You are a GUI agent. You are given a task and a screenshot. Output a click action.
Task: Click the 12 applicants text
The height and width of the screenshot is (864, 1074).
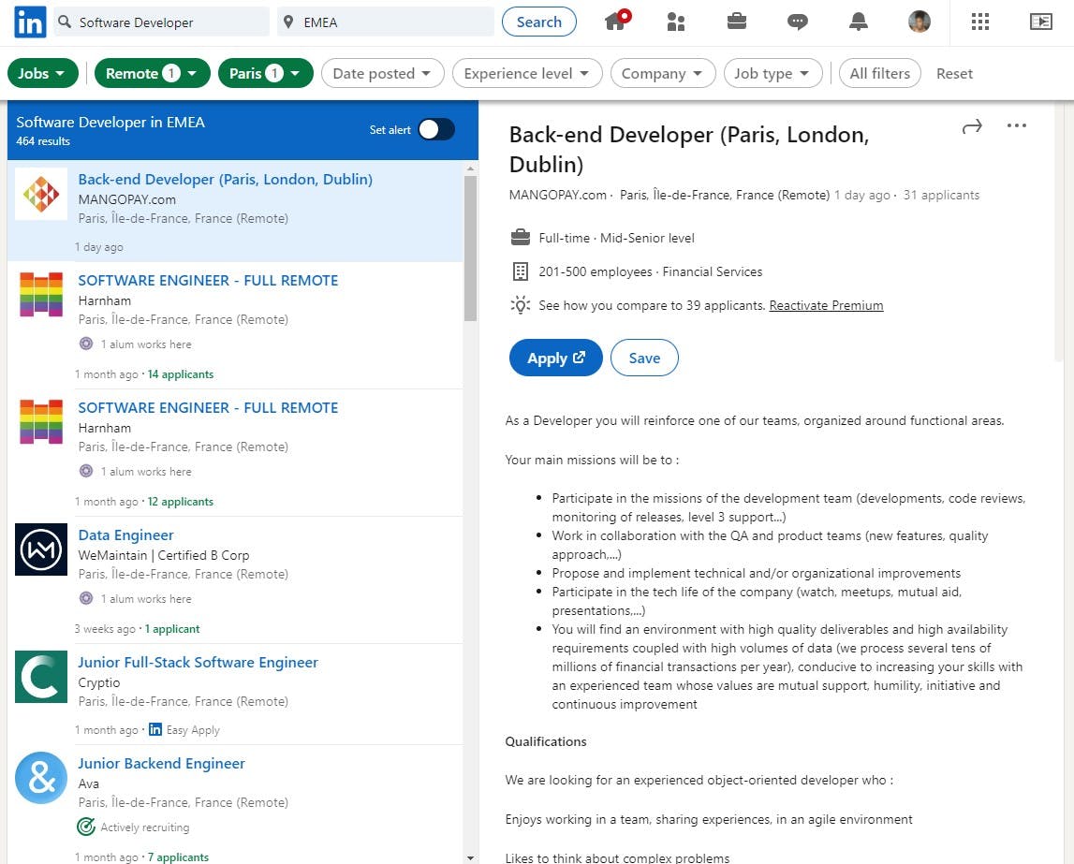click(x=180, y=502)
